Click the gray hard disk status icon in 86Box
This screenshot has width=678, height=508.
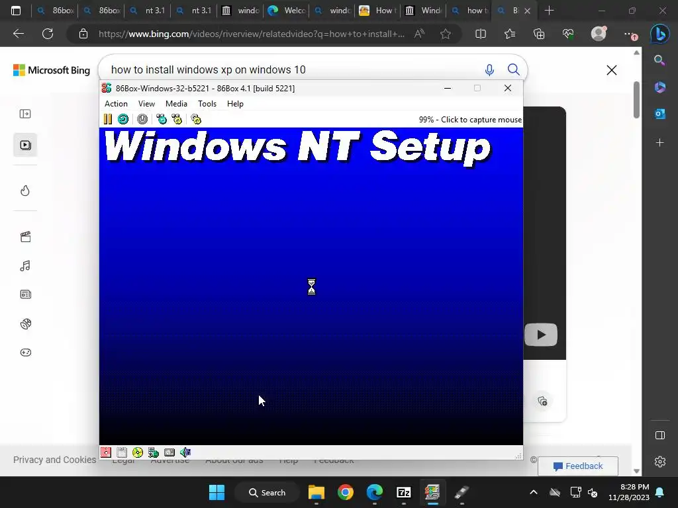[x=169, y=452]
